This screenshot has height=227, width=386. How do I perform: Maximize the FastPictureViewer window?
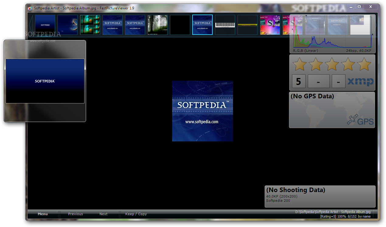pos(360,7)
